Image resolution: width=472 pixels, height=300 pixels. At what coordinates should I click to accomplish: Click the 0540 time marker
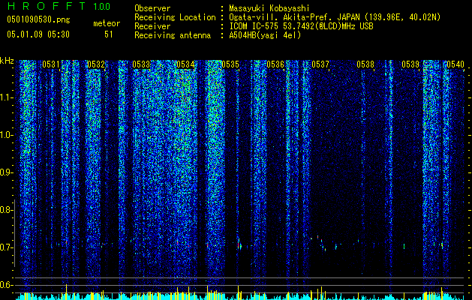(x=455, y=64)
